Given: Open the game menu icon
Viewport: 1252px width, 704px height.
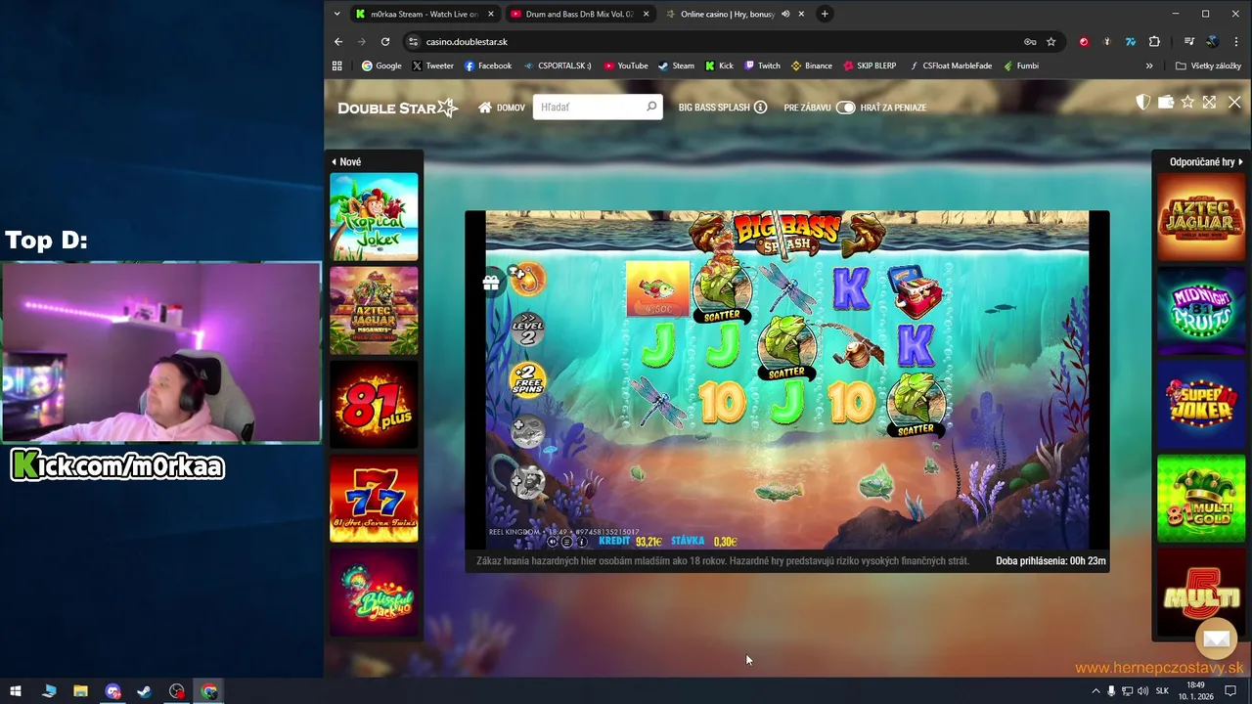Looking at the screenshot, I should point(567,542).
